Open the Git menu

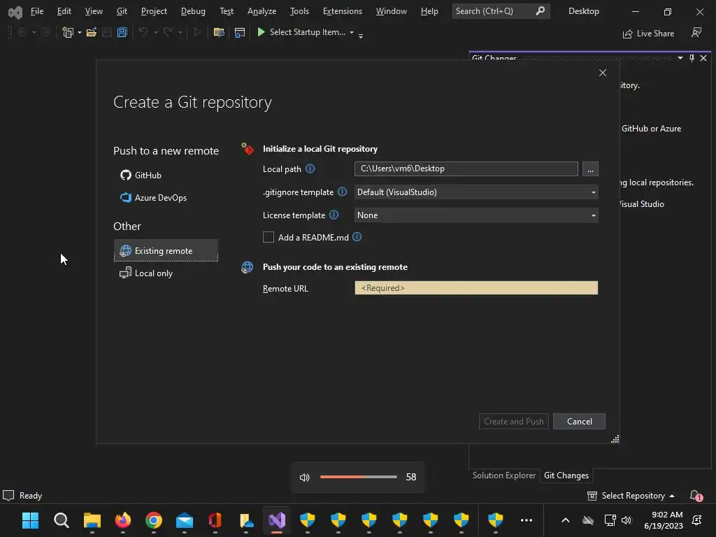(x=122, y=11)
